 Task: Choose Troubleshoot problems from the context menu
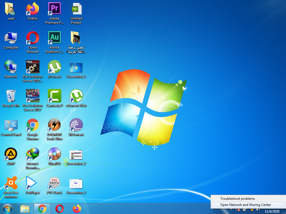(x=249, y=199)
